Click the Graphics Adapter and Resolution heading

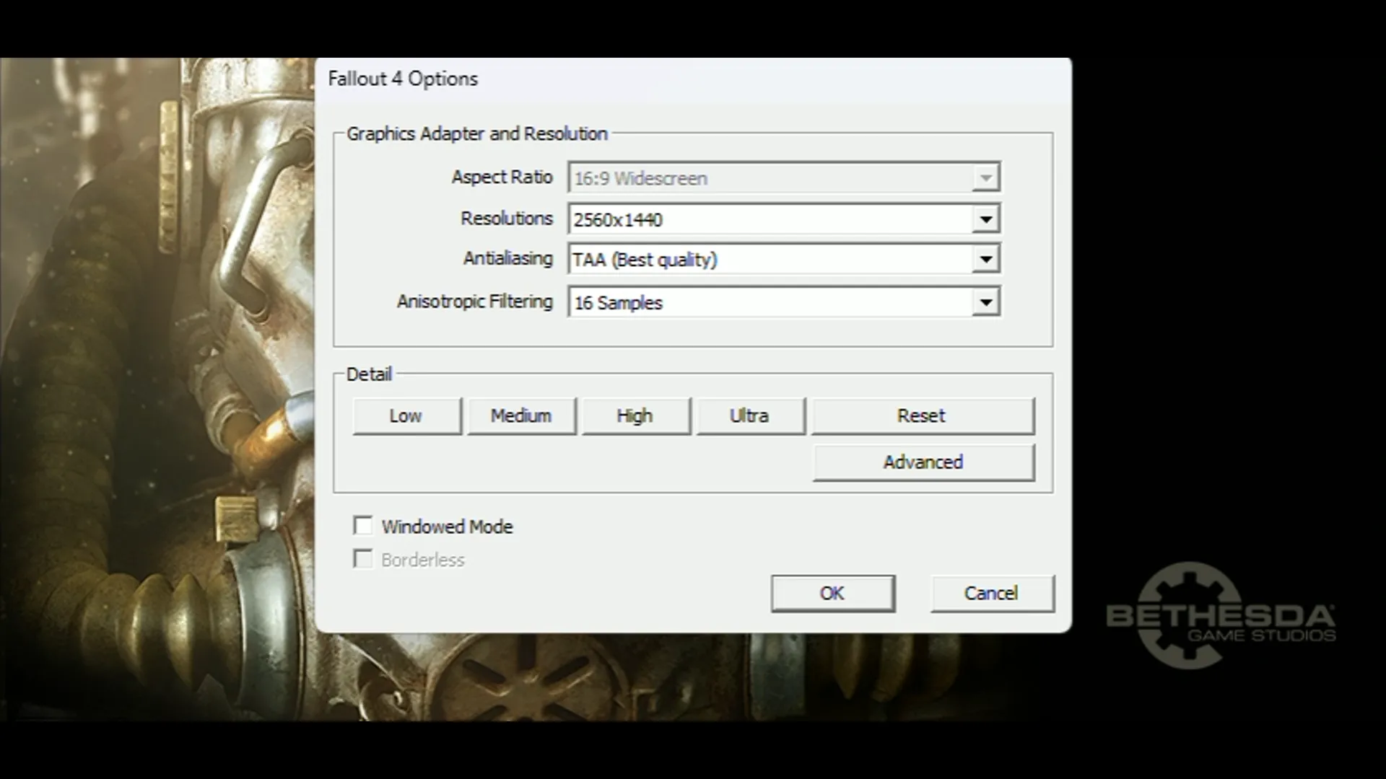(x=477, y=134)
